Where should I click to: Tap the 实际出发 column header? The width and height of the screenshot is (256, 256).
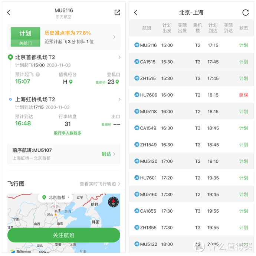(x=182, y=28)
